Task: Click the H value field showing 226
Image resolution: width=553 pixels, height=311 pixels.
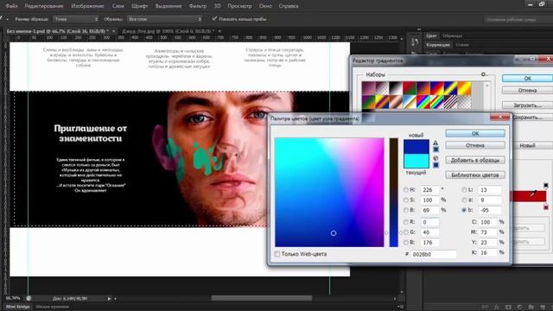Action: click(x=430, y=190)
